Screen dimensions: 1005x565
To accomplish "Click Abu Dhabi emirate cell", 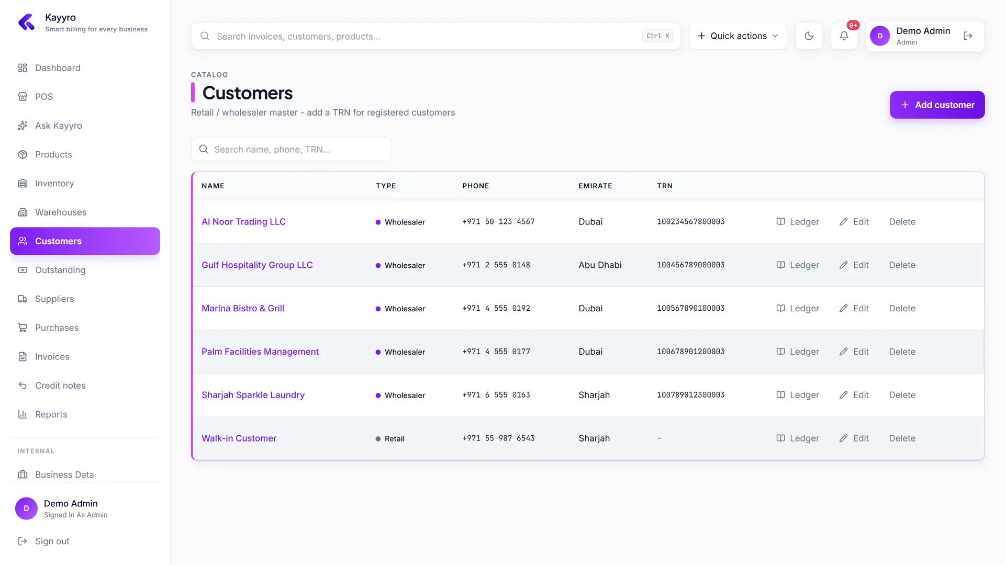I will coord(600,265).
